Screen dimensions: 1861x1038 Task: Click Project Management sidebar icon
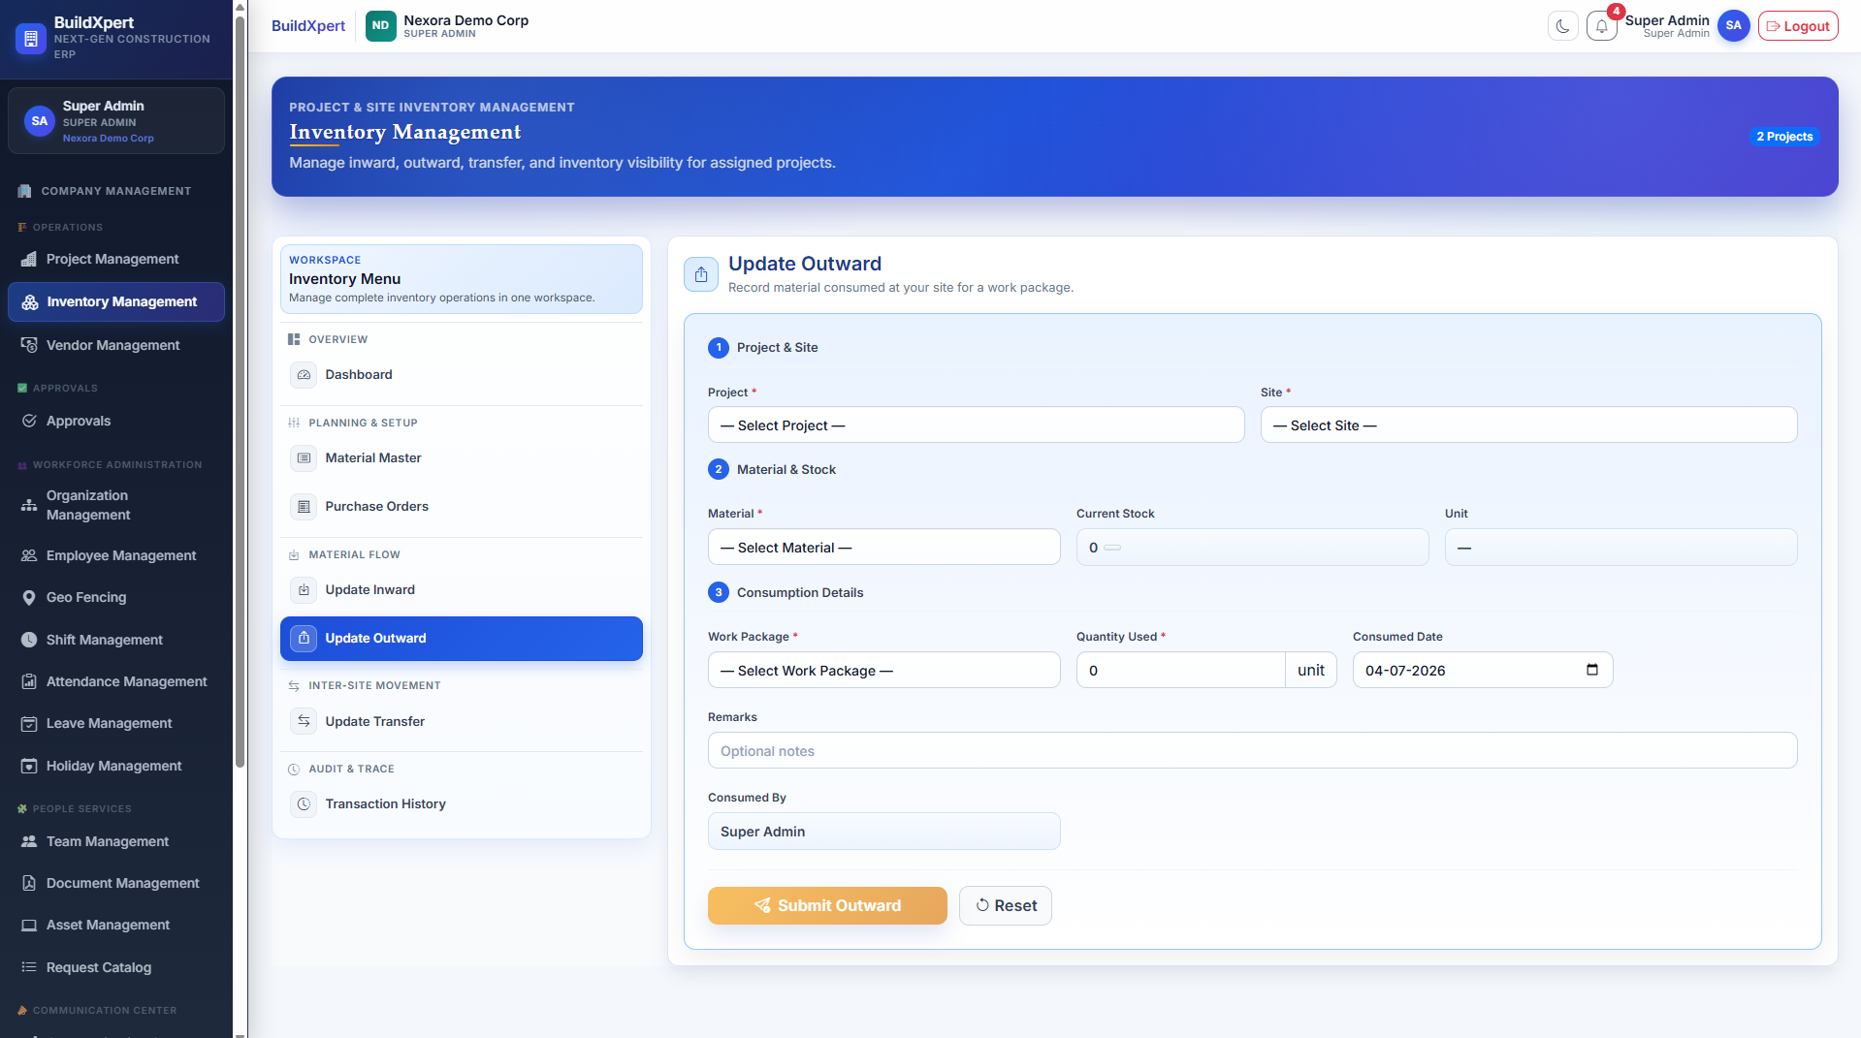pos(29,259)
